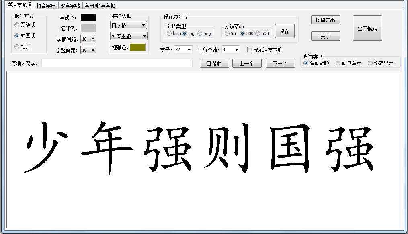
Task: Choose png as the image type
Action: (x=199, y=34)
